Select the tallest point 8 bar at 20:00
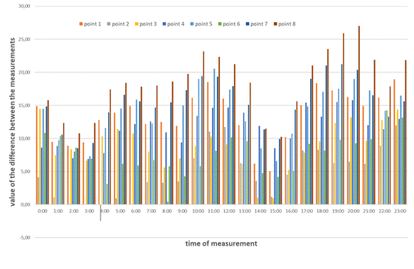This screenshot has height=269, width=414. coord(359,115)
